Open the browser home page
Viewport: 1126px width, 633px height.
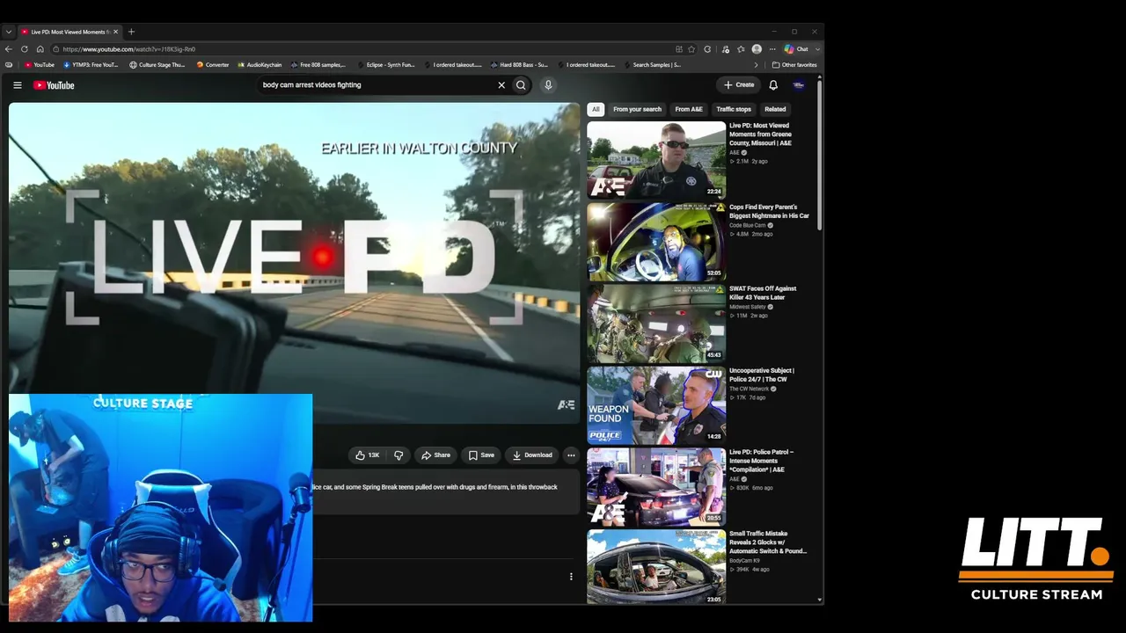(40, 49)
